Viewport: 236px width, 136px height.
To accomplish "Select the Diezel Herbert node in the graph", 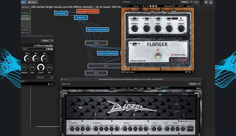I will [x=81, y=18].
